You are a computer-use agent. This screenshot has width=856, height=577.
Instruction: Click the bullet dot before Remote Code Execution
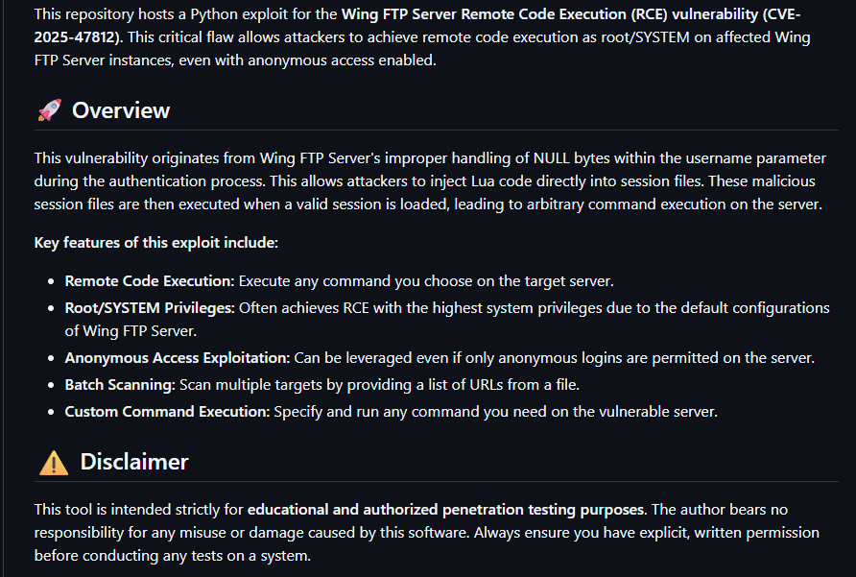tap(51, 282)
